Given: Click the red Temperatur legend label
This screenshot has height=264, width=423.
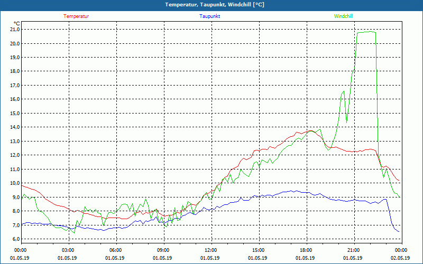Looking at the screenshot, I should pos(76,16).
